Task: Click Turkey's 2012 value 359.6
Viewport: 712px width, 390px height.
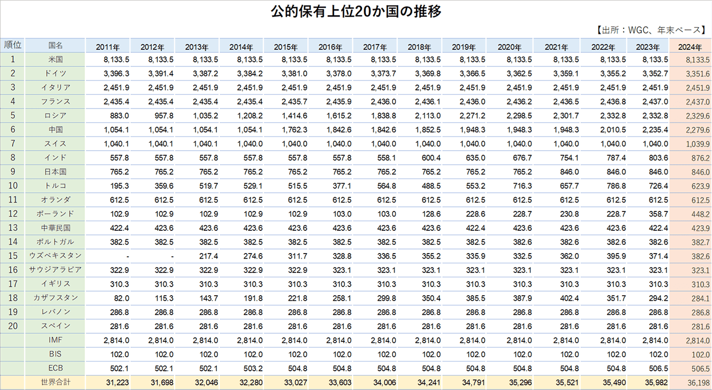Action: point(165,186)
